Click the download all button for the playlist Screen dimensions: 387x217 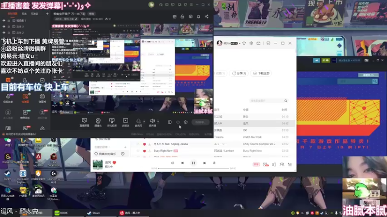[x=261, y=73]
